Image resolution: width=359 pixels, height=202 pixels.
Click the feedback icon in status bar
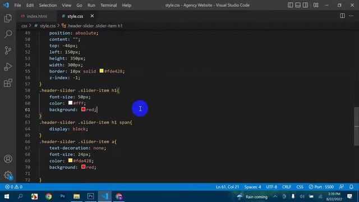click(x=341, y=187)
